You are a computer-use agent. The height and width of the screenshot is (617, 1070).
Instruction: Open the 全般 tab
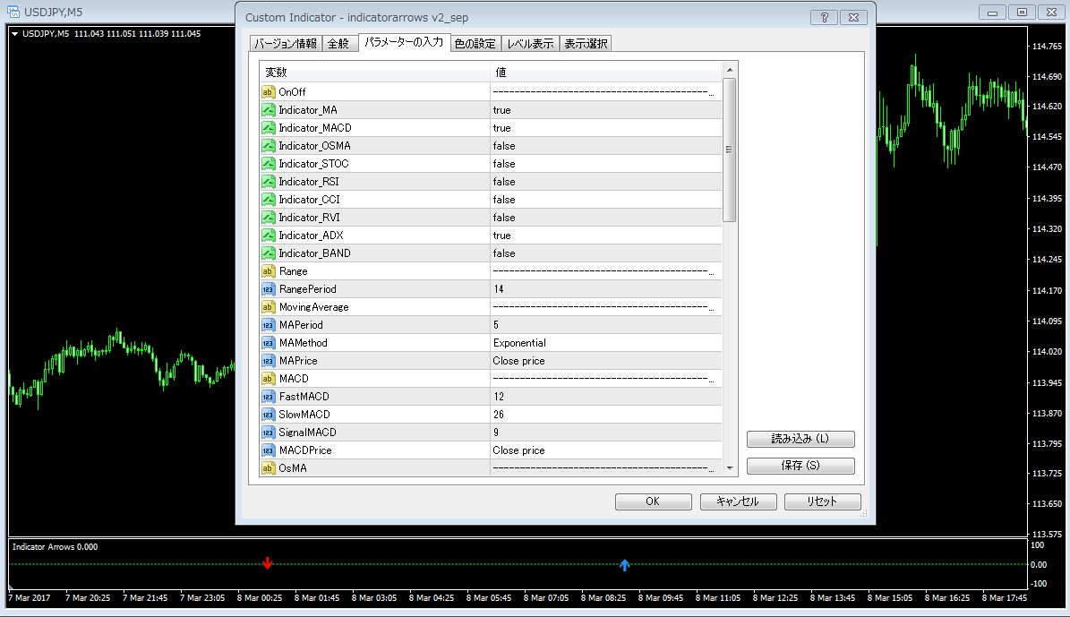pos(338,44)
